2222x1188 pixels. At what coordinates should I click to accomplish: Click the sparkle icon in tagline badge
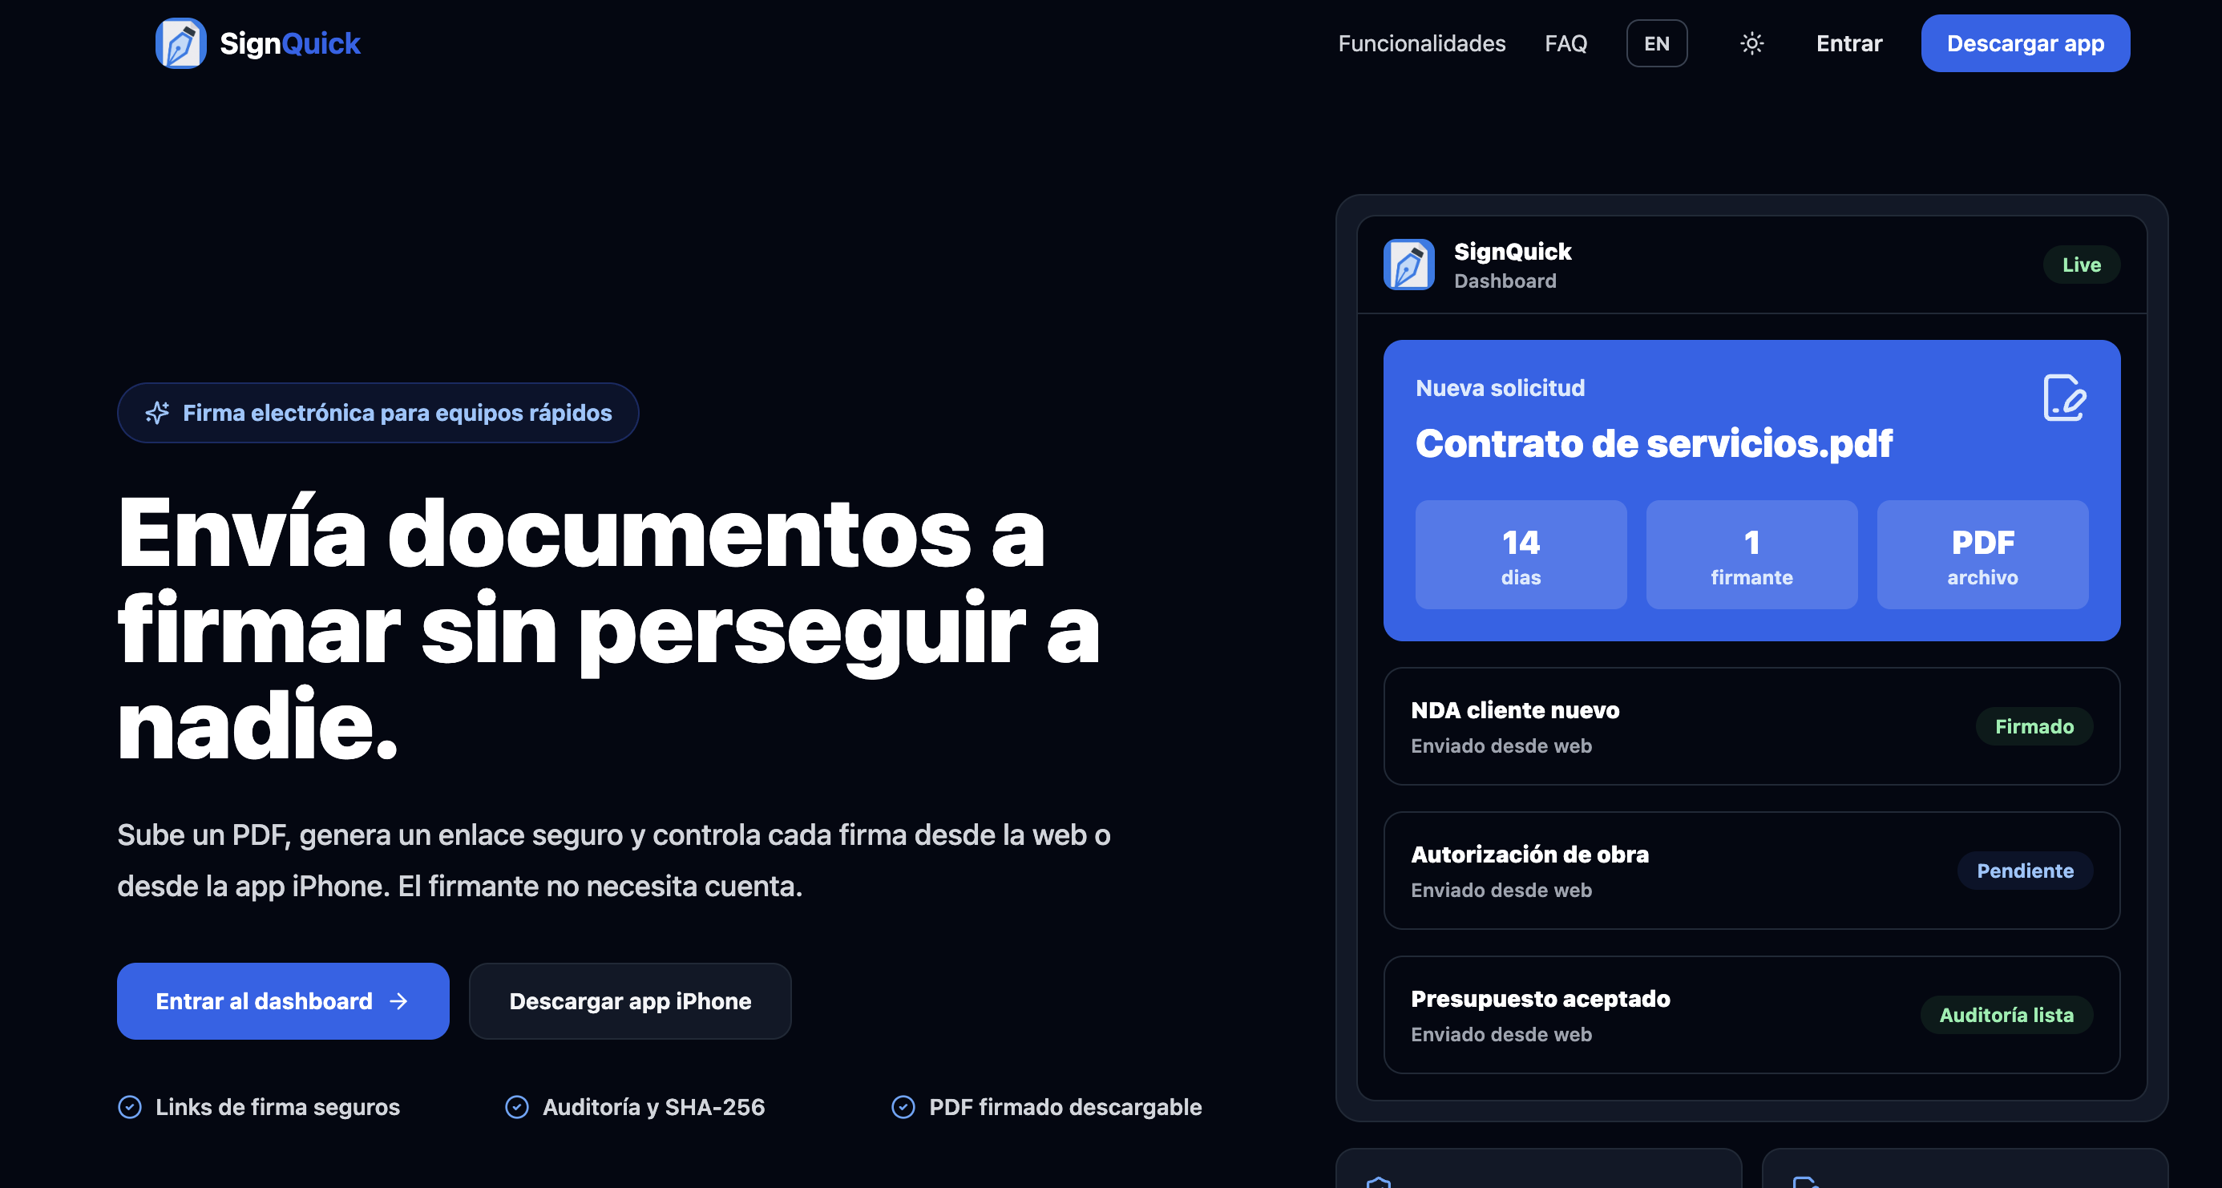click(x=157, y=412)
